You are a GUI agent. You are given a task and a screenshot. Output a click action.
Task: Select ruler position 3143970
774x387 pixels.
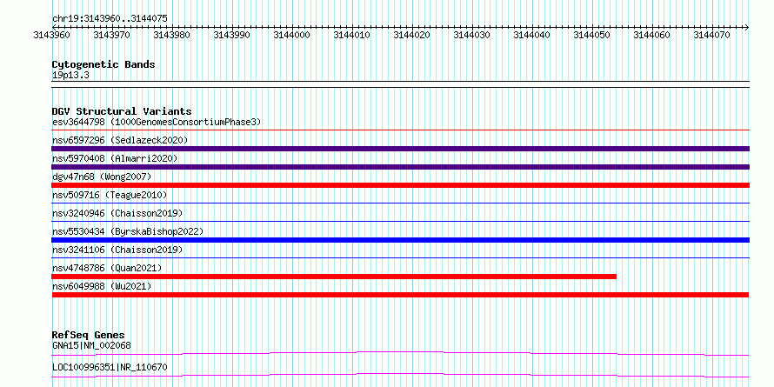[111, 35]
